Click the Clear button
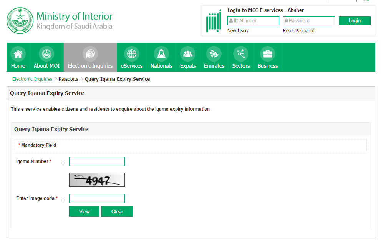The image size is (381, 243). (117, 211)
